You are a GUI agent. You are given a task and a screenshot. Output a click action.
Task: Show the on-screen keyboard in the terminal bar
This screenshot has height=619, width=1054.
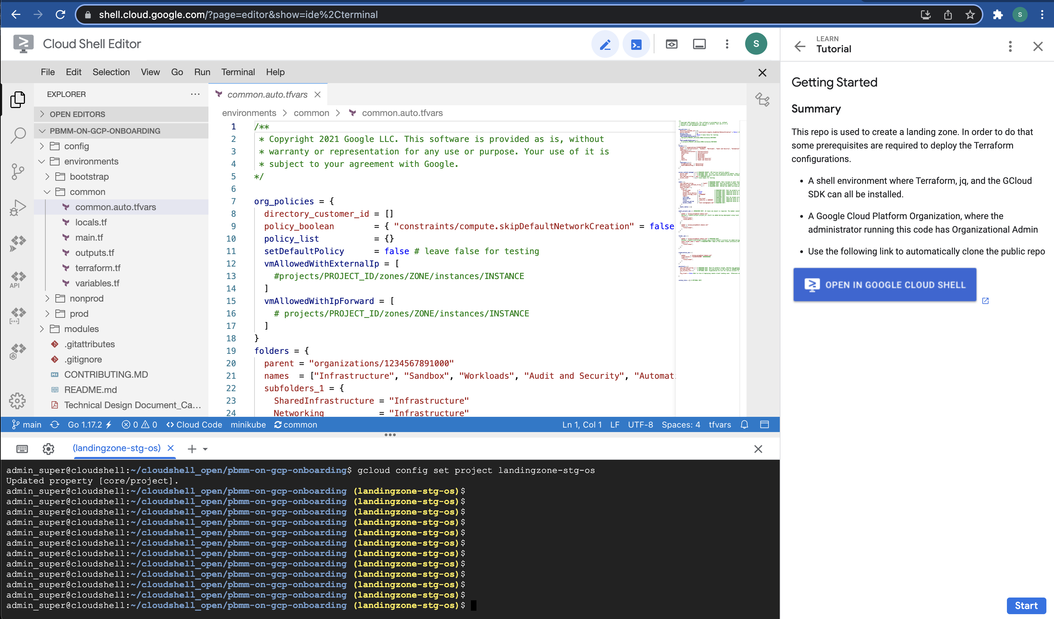[22, 449]
